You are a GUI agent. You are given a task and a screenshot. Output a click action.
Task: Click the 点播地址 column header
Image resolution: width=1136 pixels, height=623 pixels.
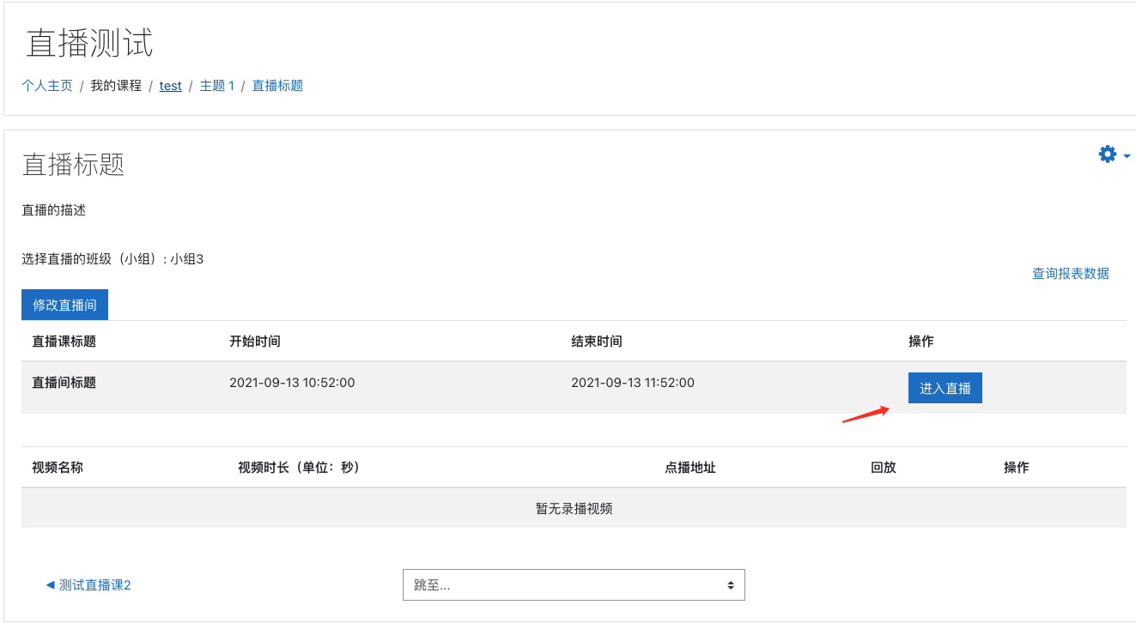[x=690, y=468]
